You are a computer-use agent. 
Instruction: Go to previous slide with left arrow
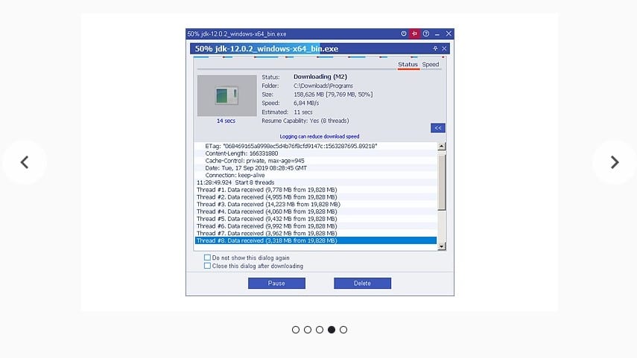click(25, 162)
